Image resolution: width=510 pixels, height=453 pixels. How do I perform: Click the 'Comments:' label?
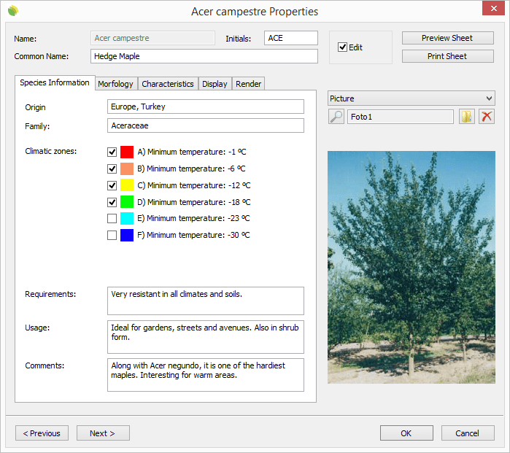[x=45, y=365]
